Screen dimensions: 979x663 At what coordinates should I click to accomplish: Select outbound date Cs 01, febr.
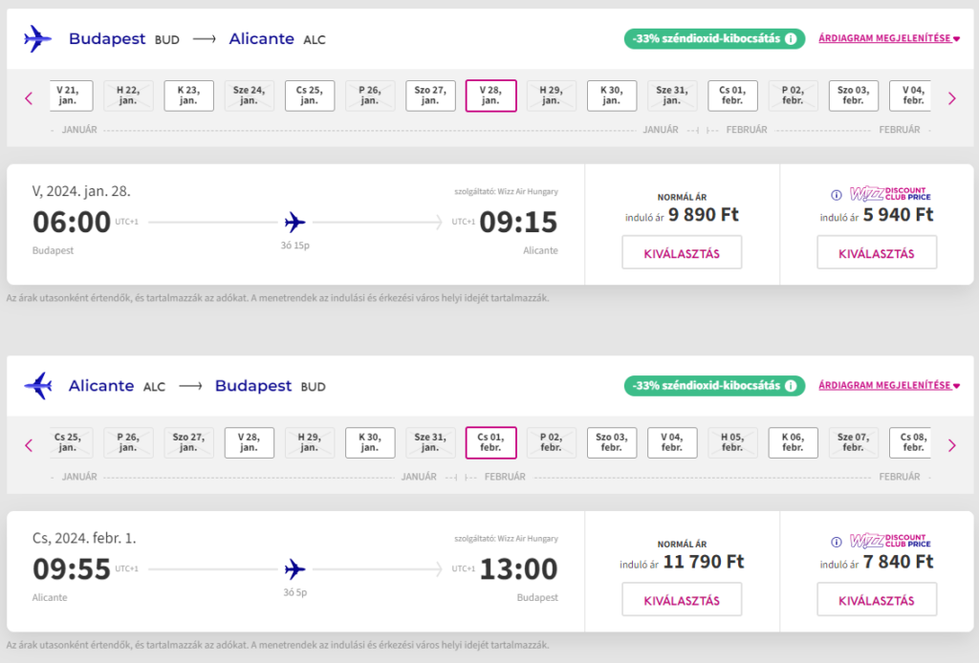pos(732,96)
